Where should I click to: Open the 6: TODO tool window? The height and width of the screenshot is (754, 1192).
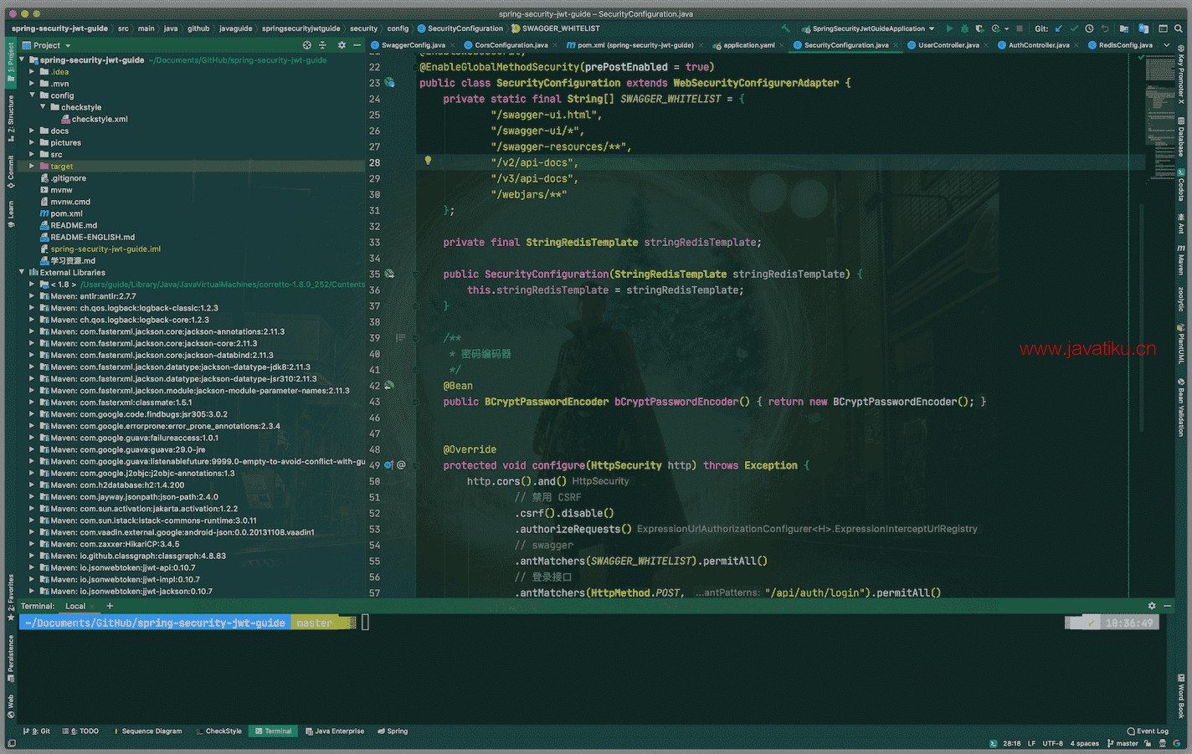pos(81,731)
